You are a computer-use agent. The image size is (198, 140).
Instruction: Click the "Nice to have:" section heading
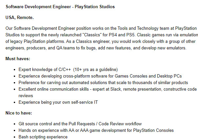point(19,113)
